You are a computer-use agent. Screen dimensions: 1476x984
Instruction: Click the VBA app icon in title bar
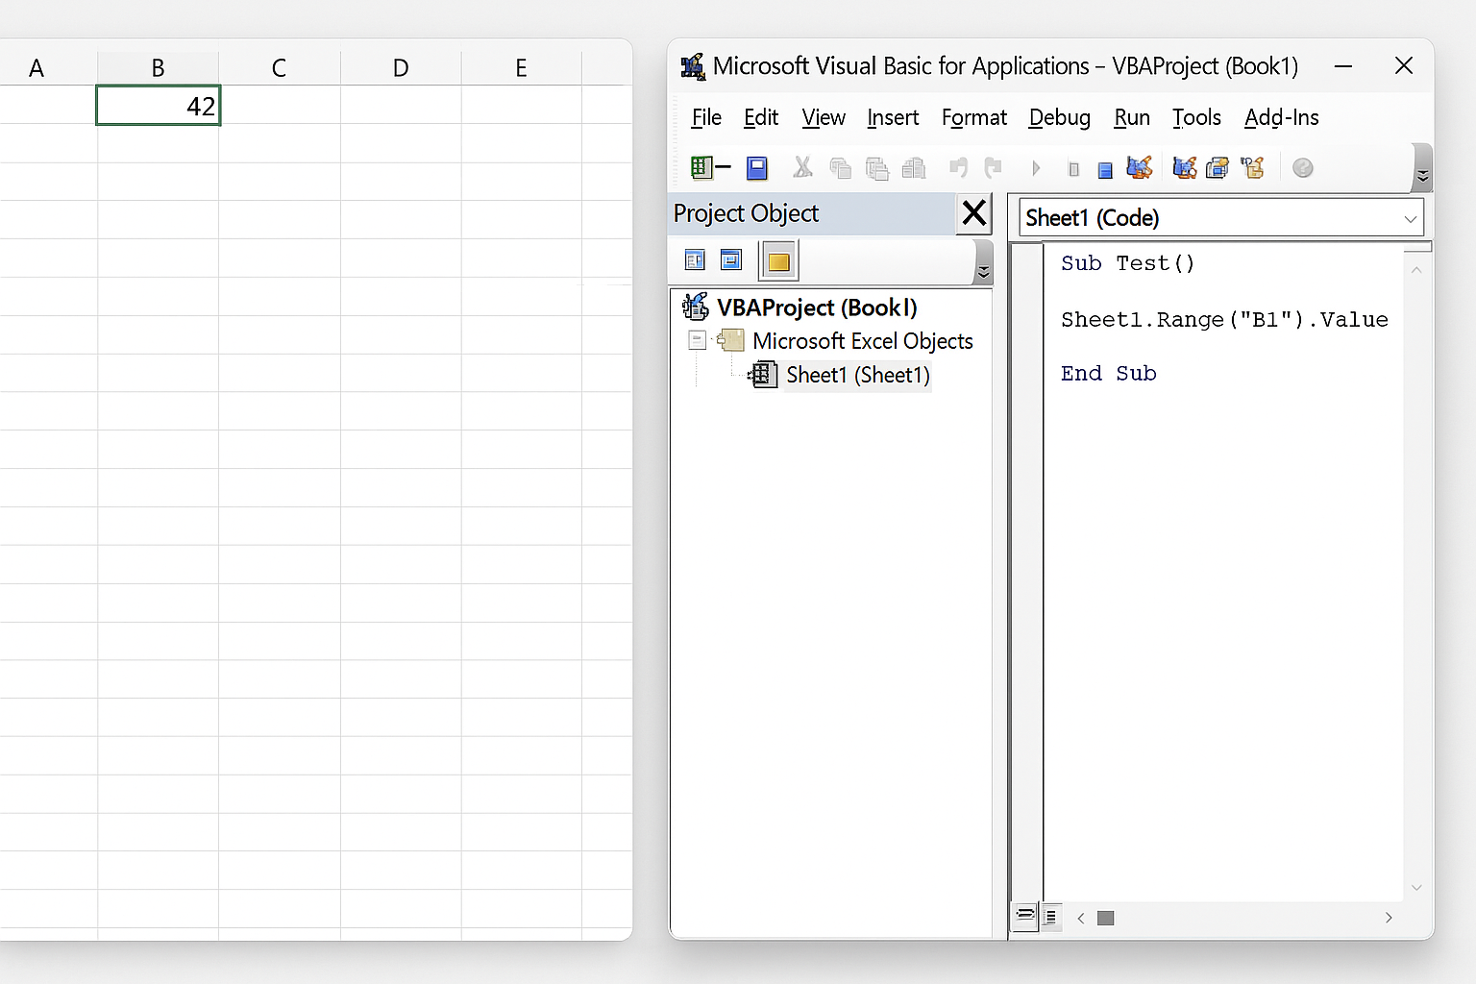[693, 66]
